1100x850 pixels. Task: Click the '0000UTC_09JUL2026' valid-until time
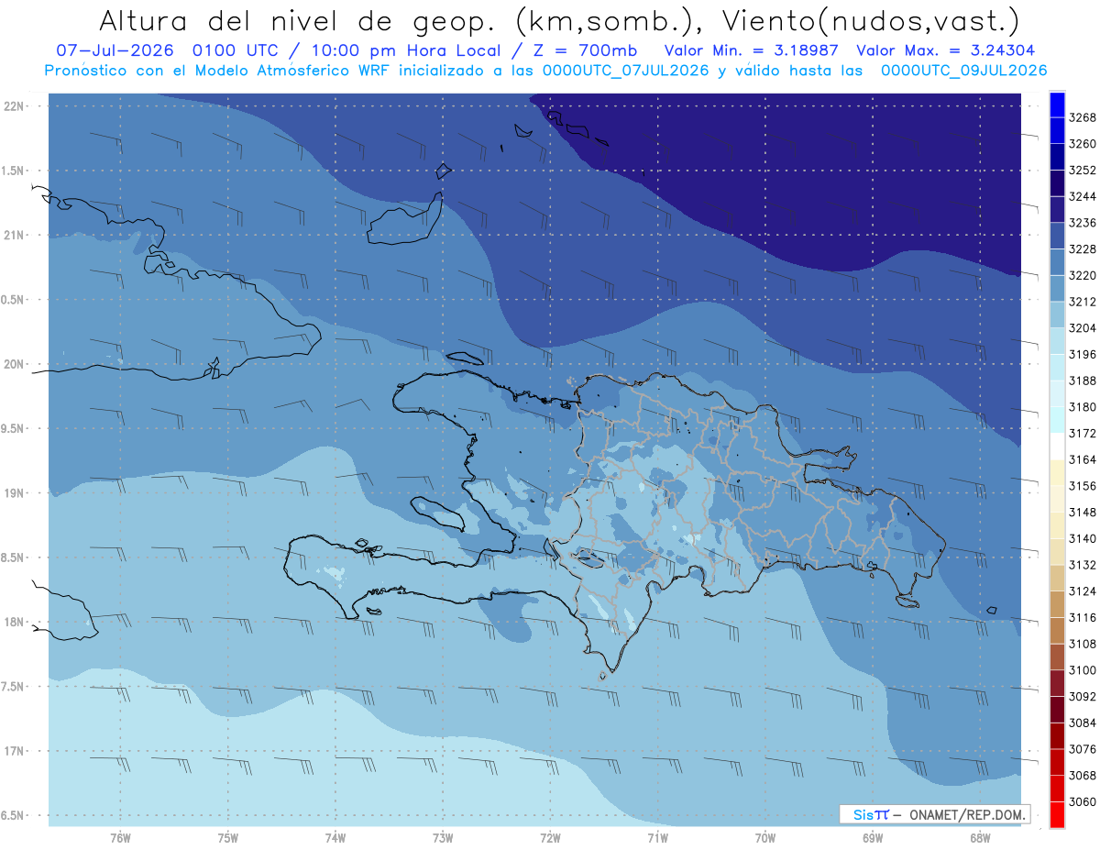click(x=963, y=71)
